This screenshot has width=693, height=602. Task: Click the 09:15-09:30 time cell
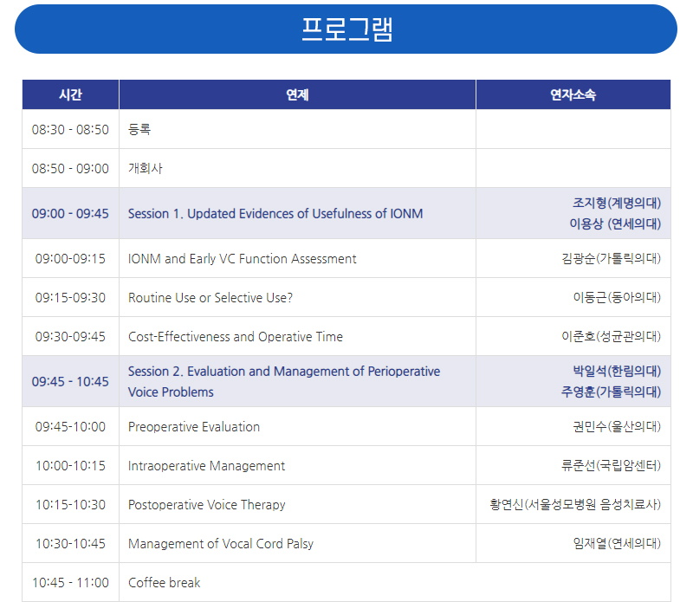tap(70, 297)
